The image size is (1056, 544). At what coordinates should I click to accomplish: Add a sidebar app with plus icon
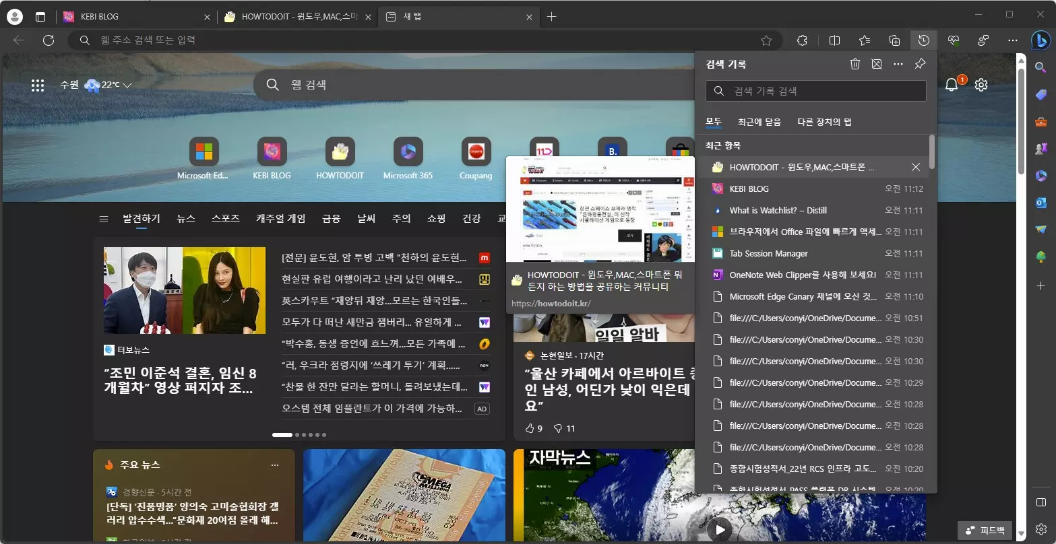[x=1041, y=286]
